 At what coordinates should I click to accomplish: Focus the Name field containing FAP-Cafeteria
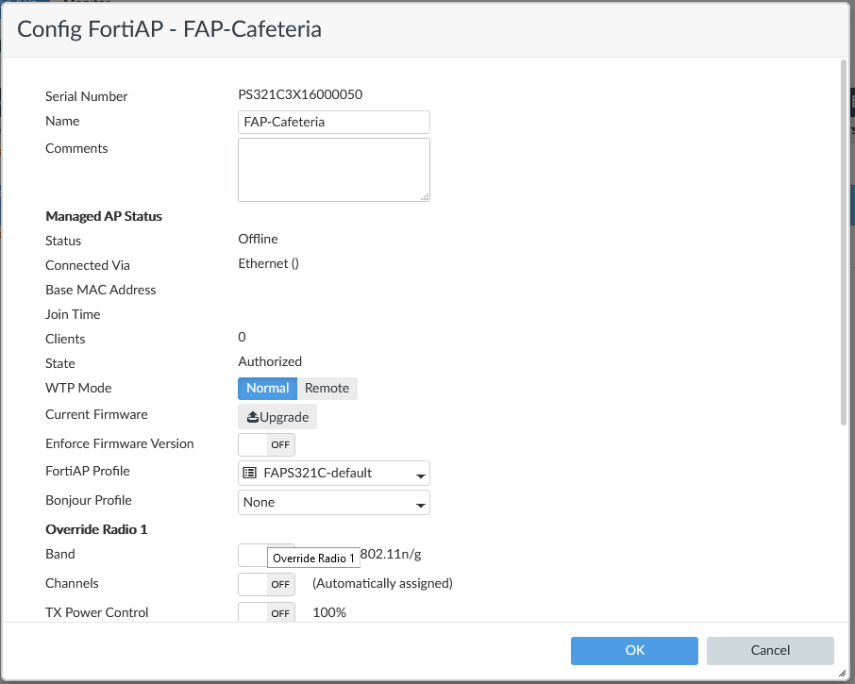click(x=334, y=122)
